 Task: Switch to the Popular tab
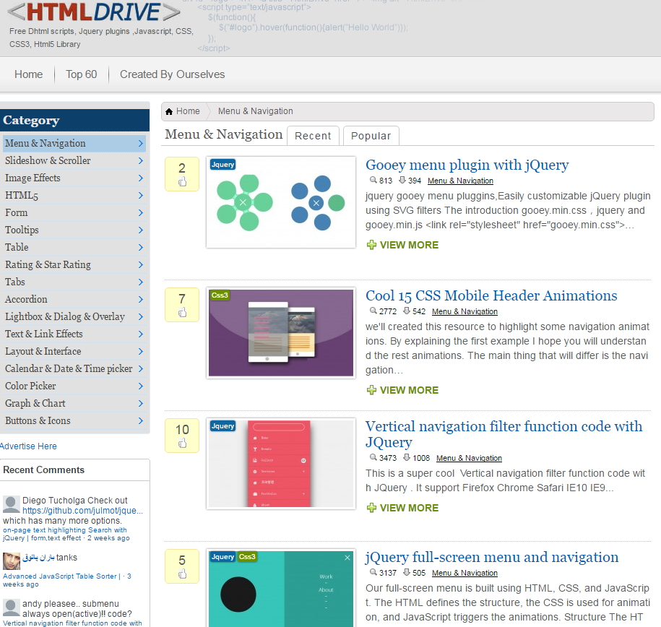[371, 136]
